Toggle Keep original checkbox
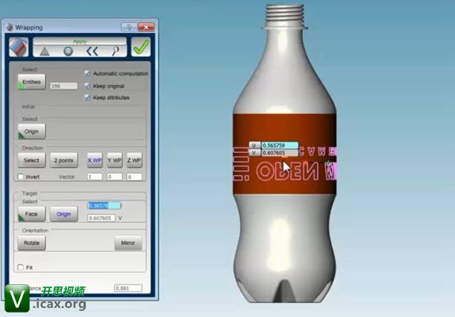The width and height of the screenshot is (455, 317). pyautogui.click(x=87, y=86)
